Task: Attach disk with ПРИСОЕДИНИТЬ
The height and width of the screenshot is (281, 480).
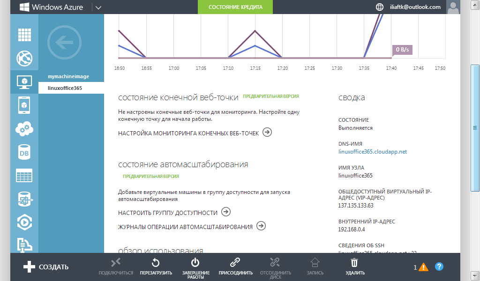Action: click(x=235, y=266)
